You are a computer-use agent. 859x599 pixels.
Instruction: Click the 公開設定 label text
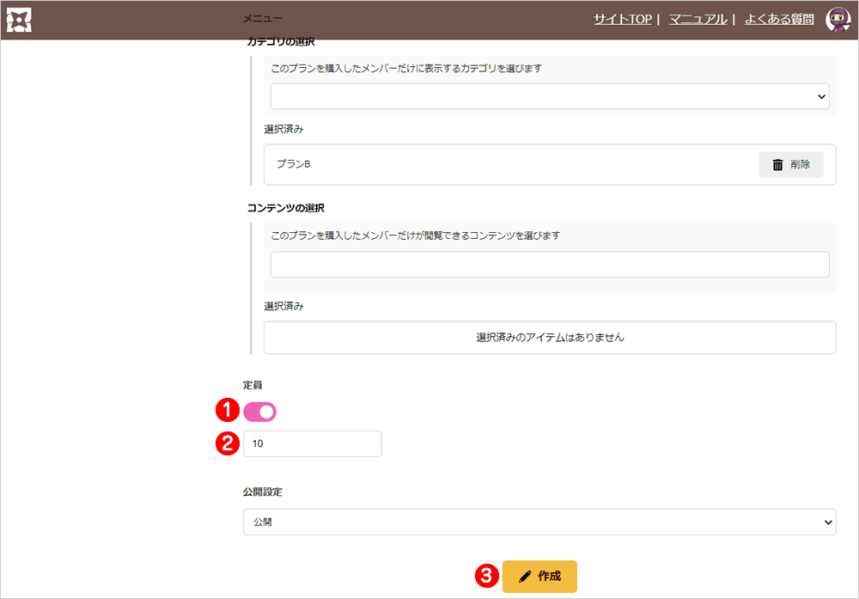tap(263, 492)
